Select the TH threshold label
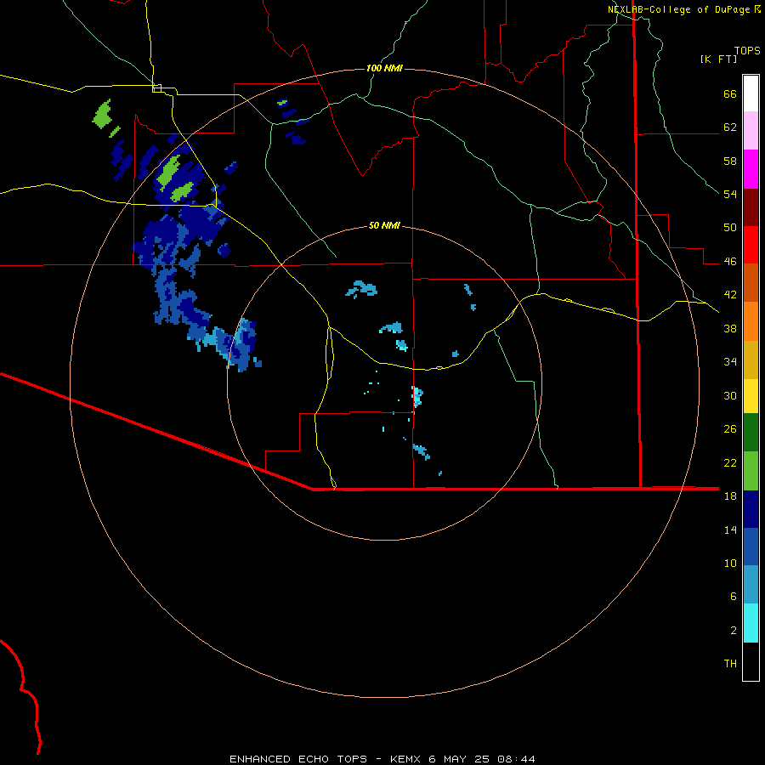Viewport: 765px width, 765px height. point(730,664)
